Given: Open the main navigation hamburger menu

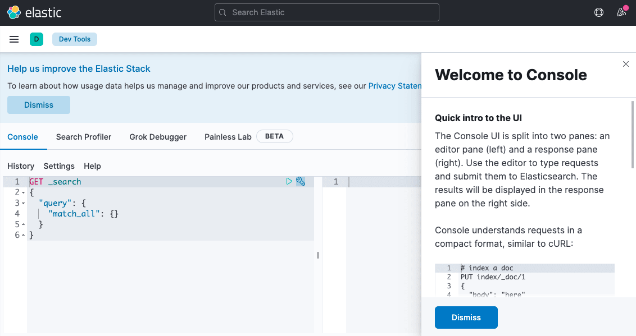Looking at the screenshot, I should (x=13, y=39).
